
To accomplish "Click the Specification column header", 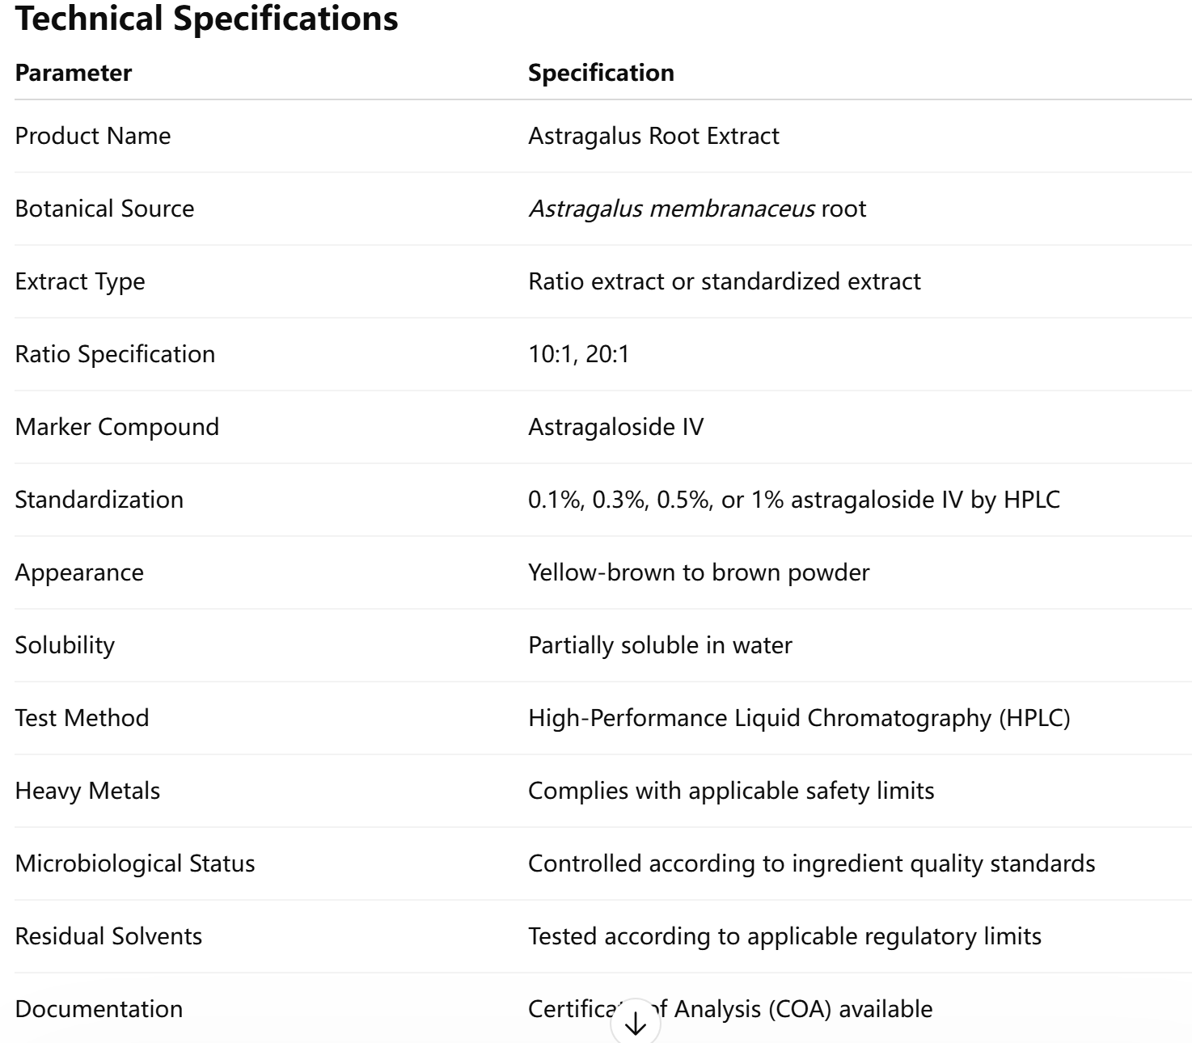I will click(x=601, y=73).
